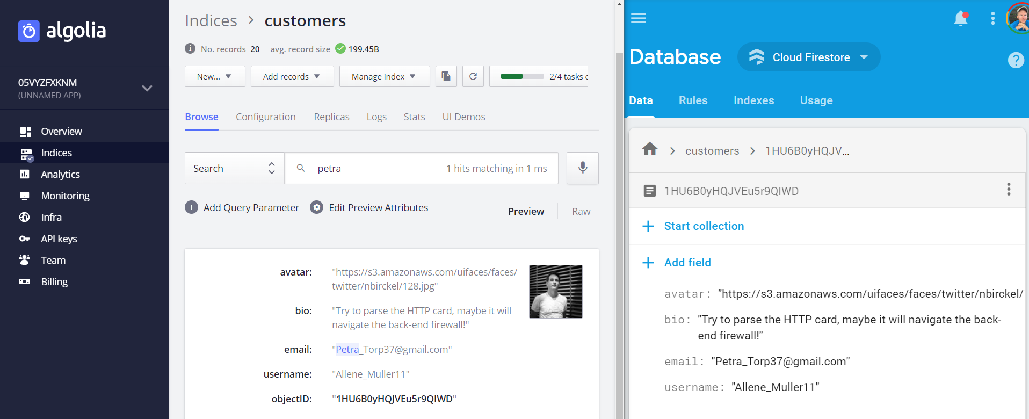Open Firebase hamburger menu
The image size is (1029, 419).
(x=638, y=19)
